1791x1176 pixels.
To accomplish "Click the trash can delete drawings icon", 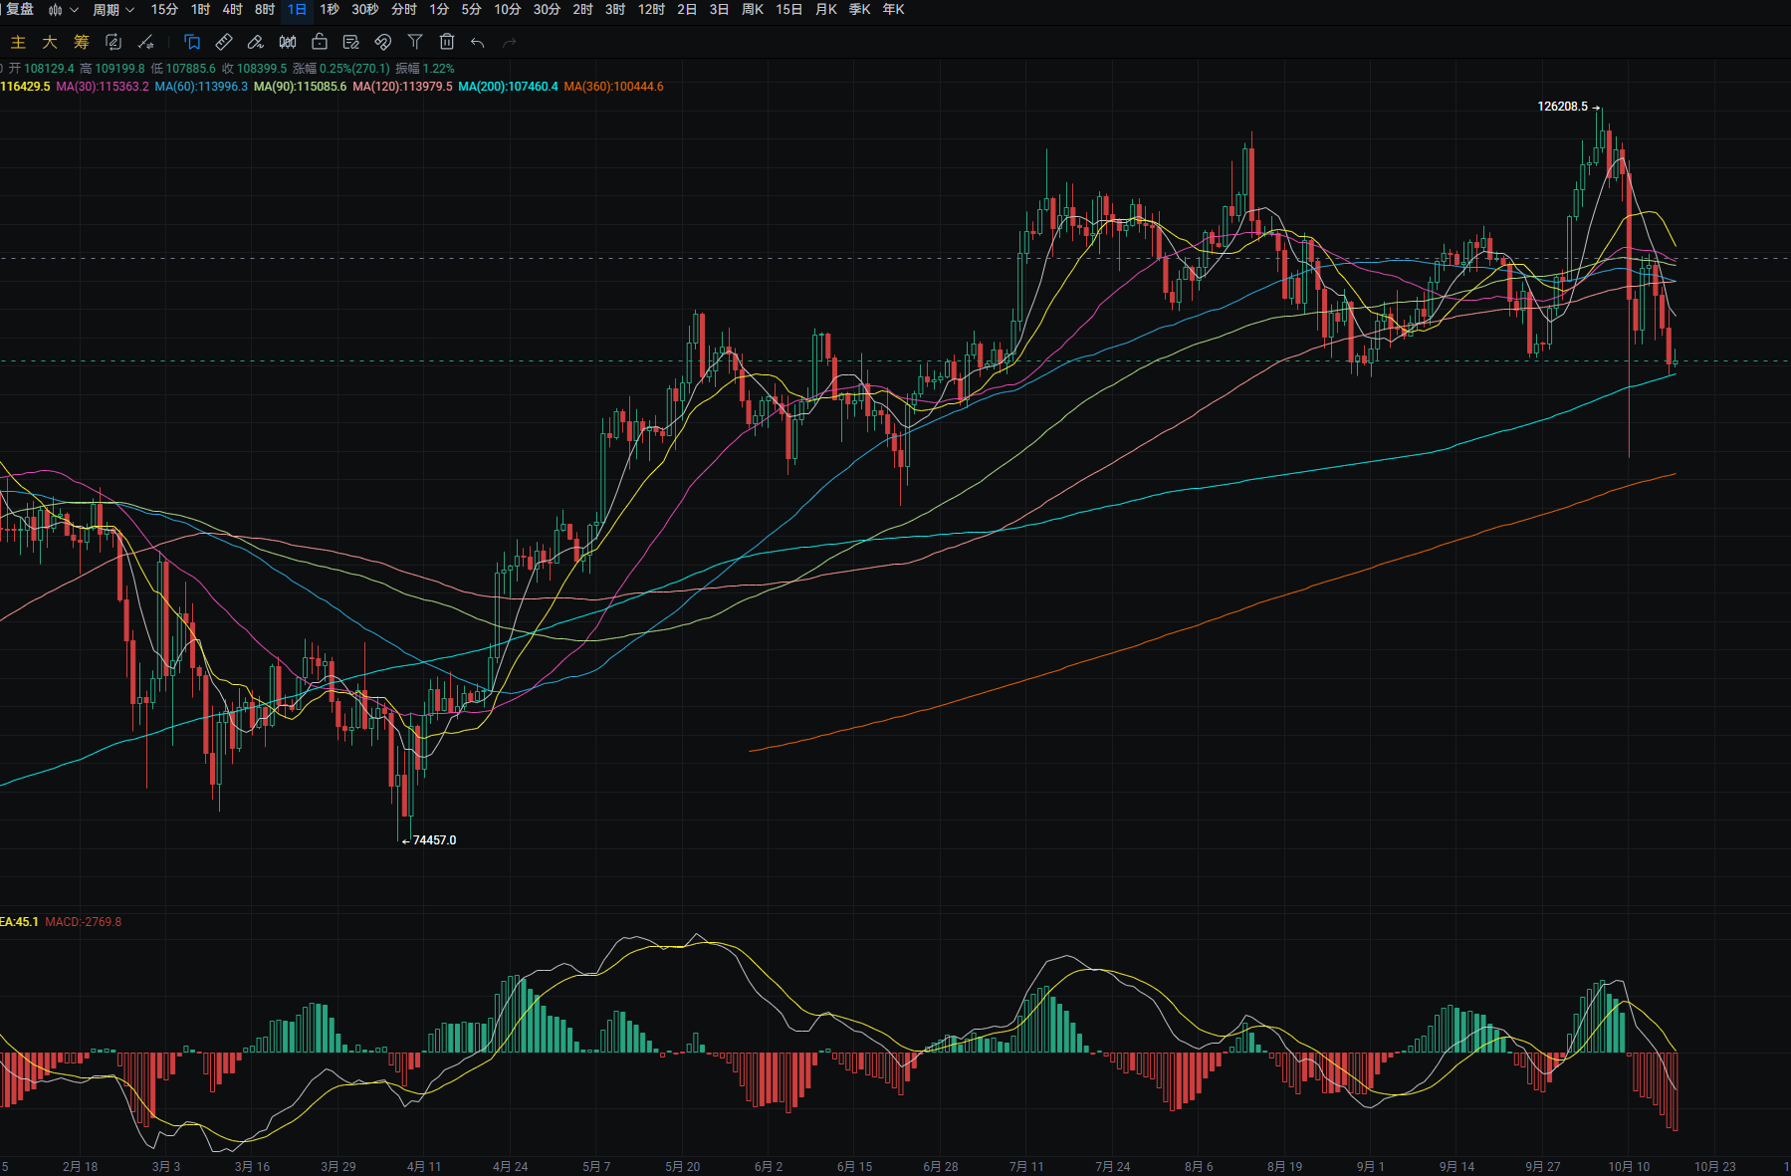I will coord(447,42).
